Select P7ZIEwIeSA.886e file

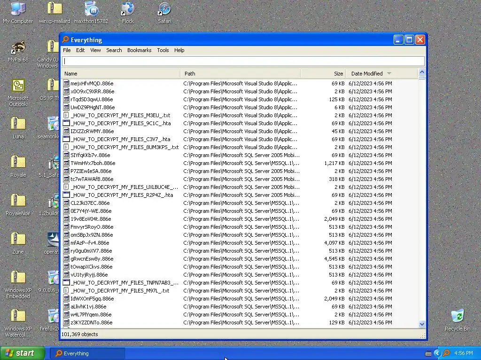click(91, 171)
